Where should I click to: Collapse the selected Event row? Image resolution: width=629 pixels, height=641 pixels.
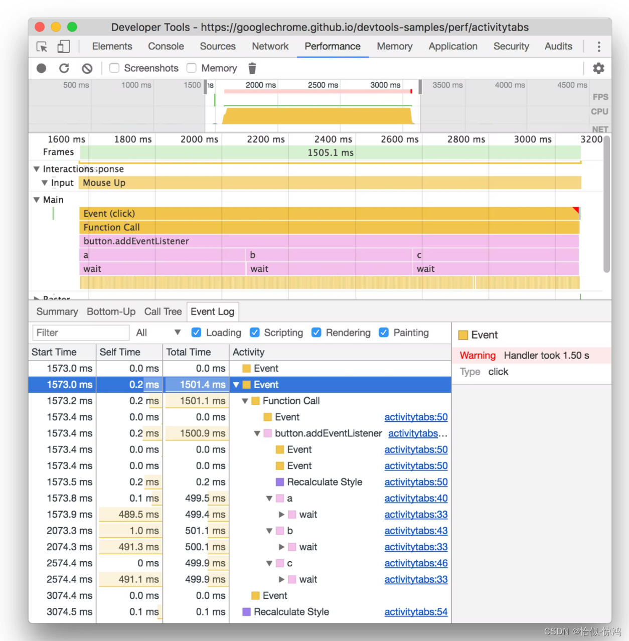[x=236, y=385]
